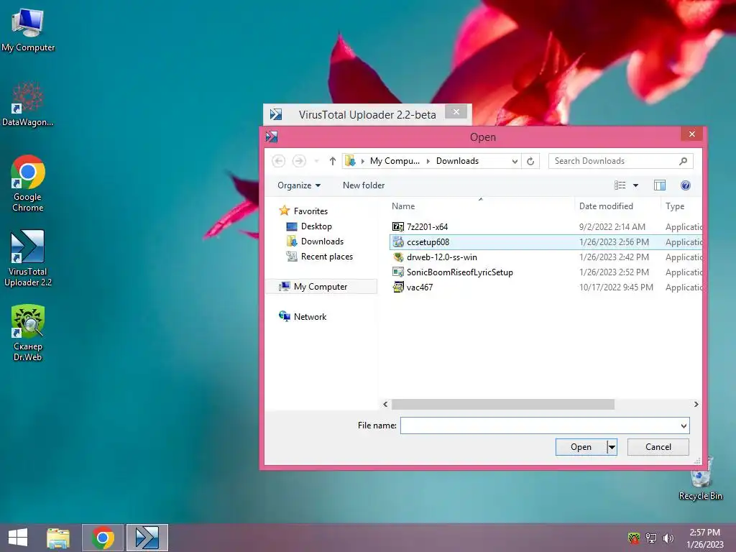Open the Help button in dialog

tap(685, 185)
